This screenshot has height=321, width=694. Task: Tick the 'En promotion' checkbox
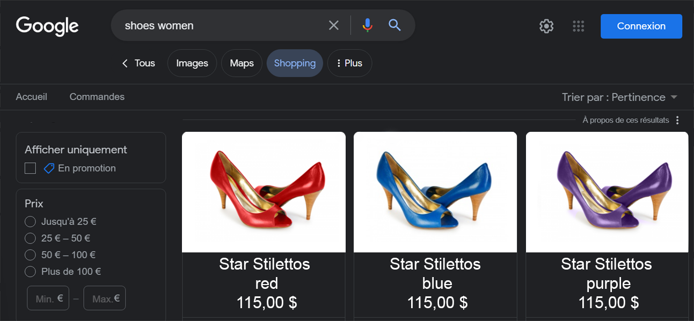[x=31, y=168]
